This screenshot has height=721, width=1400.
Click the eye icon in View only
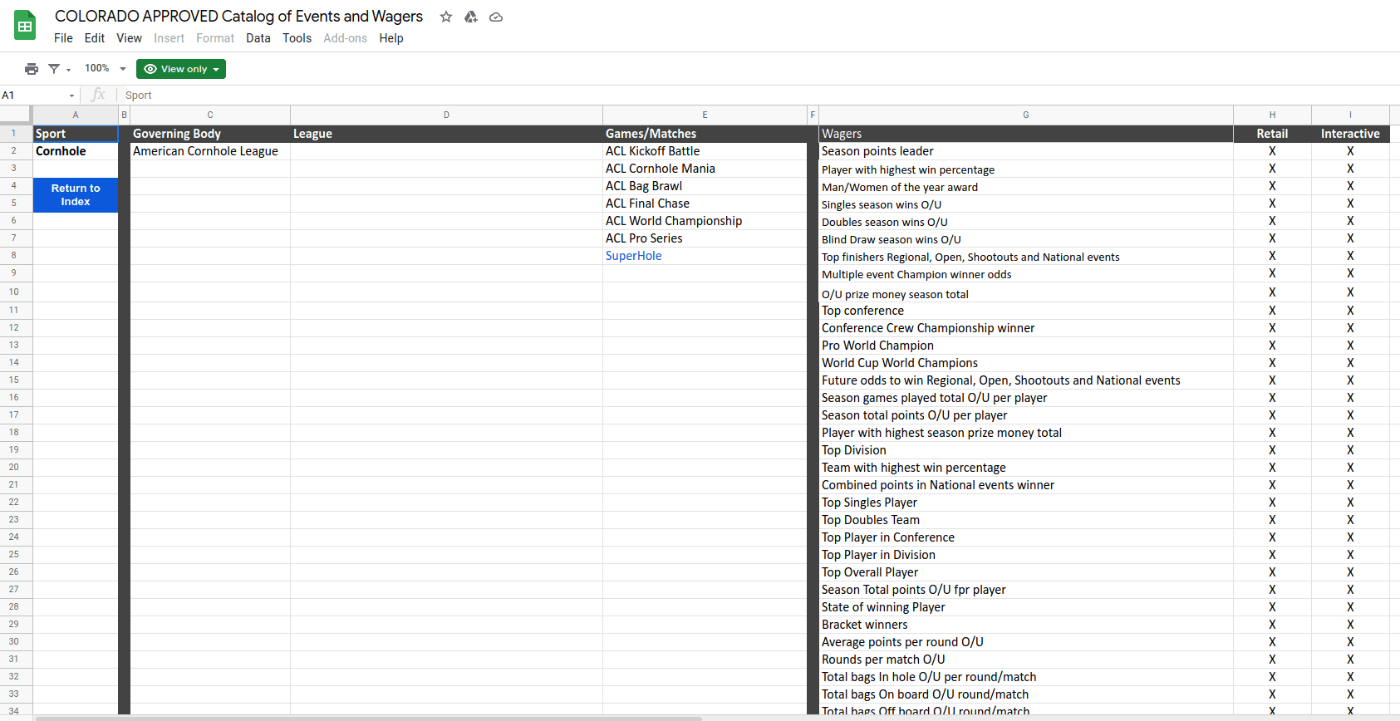click(x=150, y=69)
